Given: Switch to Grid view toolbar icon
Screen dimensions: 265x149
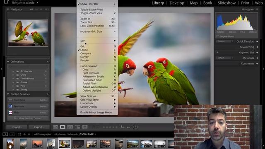Looking at the screenshot, I should coord(55,127).
